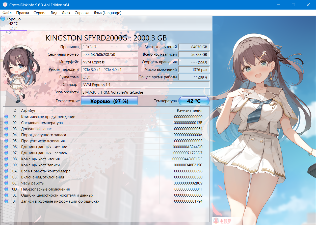Select attribute Включения/отключения
Viewport: 316px width, 225px height.
coord(42,177)
